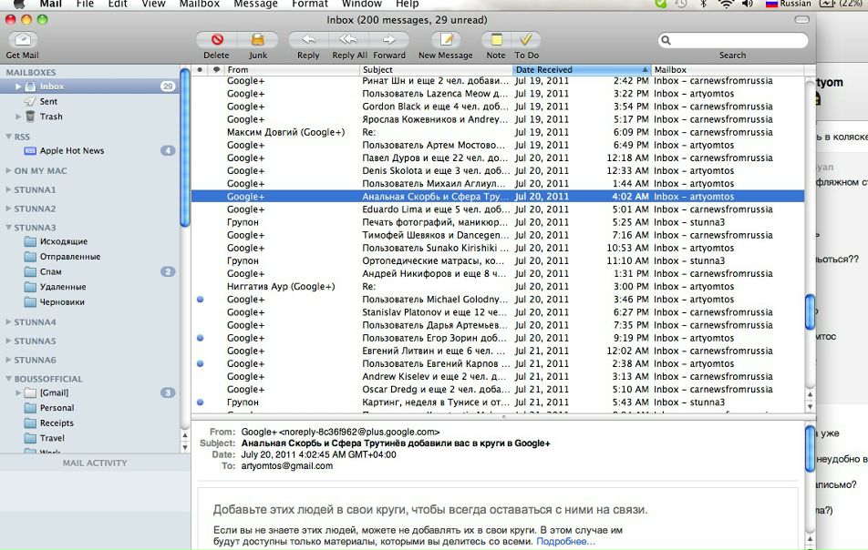The width and height of the screenshot is (868, 550).
Task: Select the Apple Hot News RSS feed
Action: [71, 150]
